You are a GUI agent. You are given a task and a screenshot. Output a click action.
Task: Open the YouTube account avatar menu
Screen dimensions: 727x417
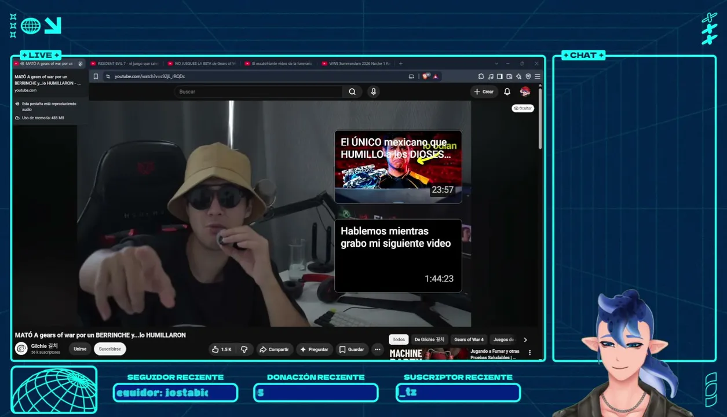525,92
